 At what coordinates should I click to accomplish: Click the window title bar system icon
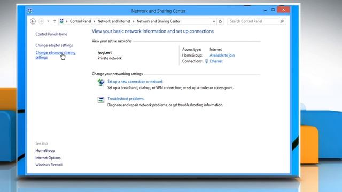coord(30,11)
